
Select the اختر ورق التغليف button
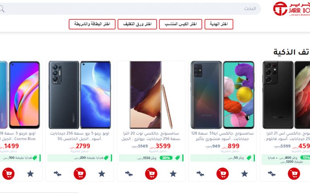137,24
